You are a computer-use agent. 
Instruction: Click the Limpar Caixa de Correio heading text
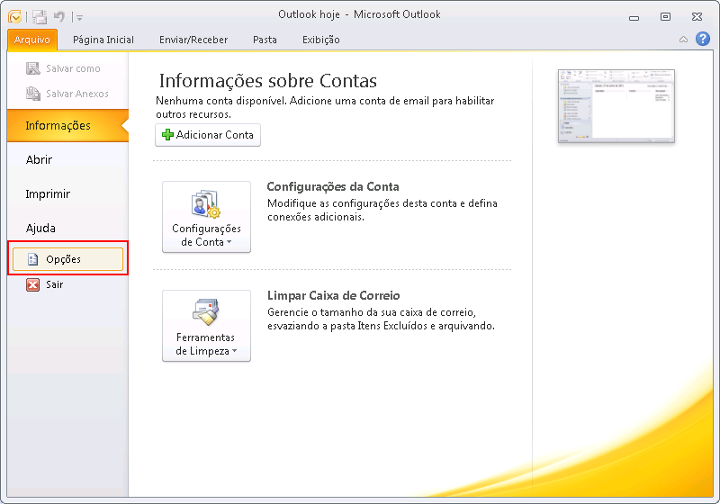333,295
